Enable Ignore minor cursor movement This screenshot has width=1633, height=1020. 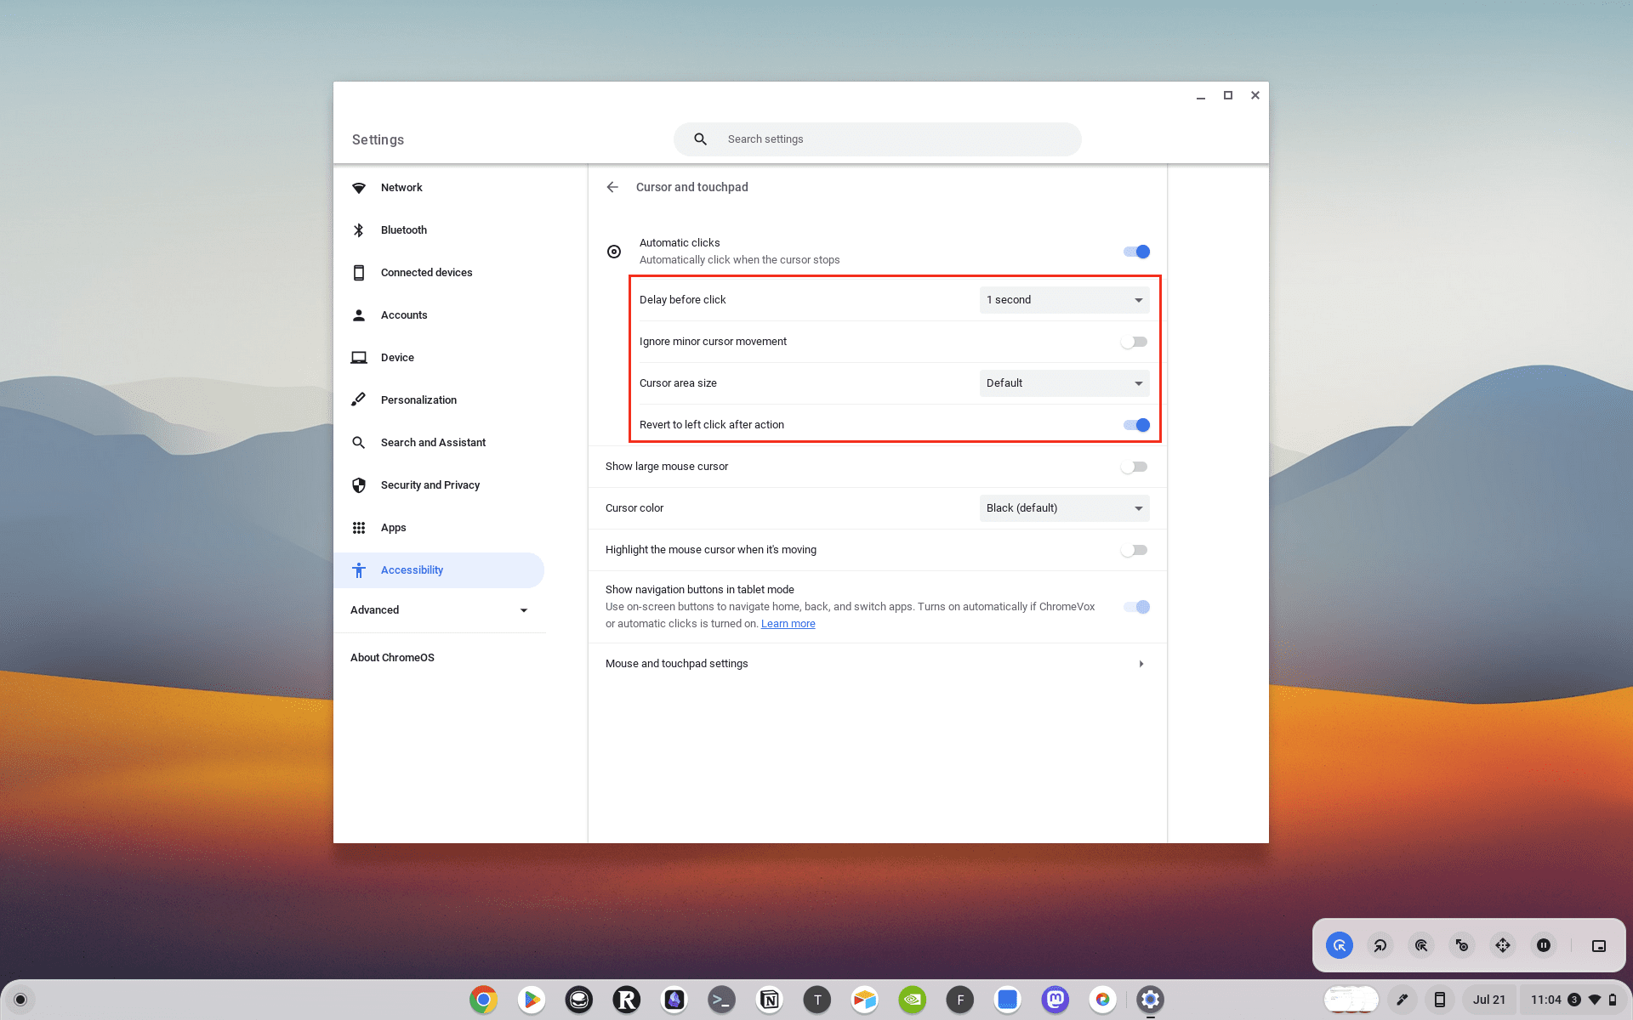[x=1134, y=341]
